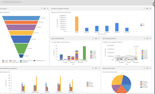View records for Average Days Open by Sales Rep

(96, 68)
